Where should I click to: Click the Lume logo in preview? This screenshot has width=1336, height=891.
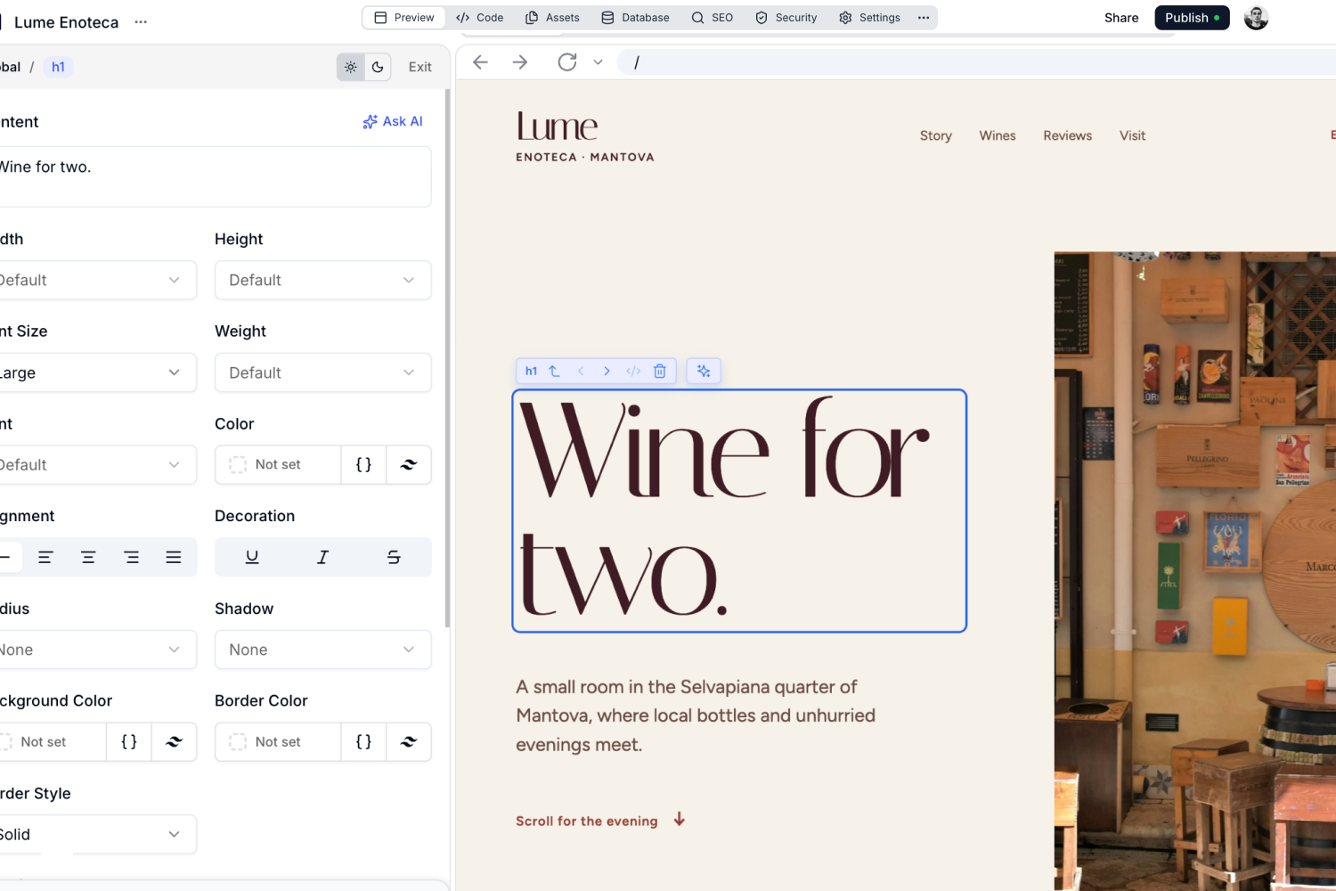coord(584,136)
